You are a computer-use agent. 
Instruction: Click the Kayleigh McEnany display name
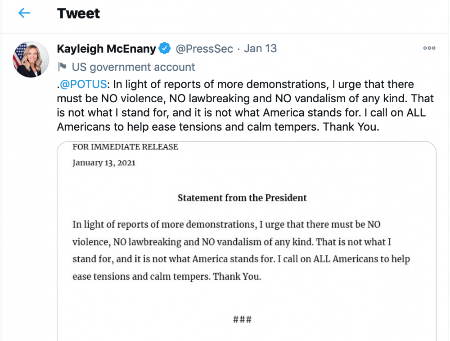[x=106, y=49]
